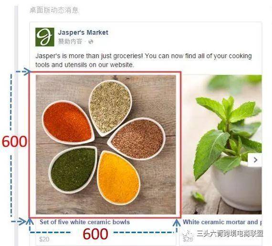Click the red 600 height label

pyautogui.click(x=14, y=142)
